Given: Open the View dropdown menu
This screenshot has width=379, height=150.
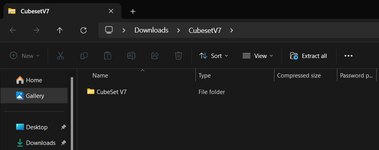Looking at the screenshot, I should coord(258,56).
